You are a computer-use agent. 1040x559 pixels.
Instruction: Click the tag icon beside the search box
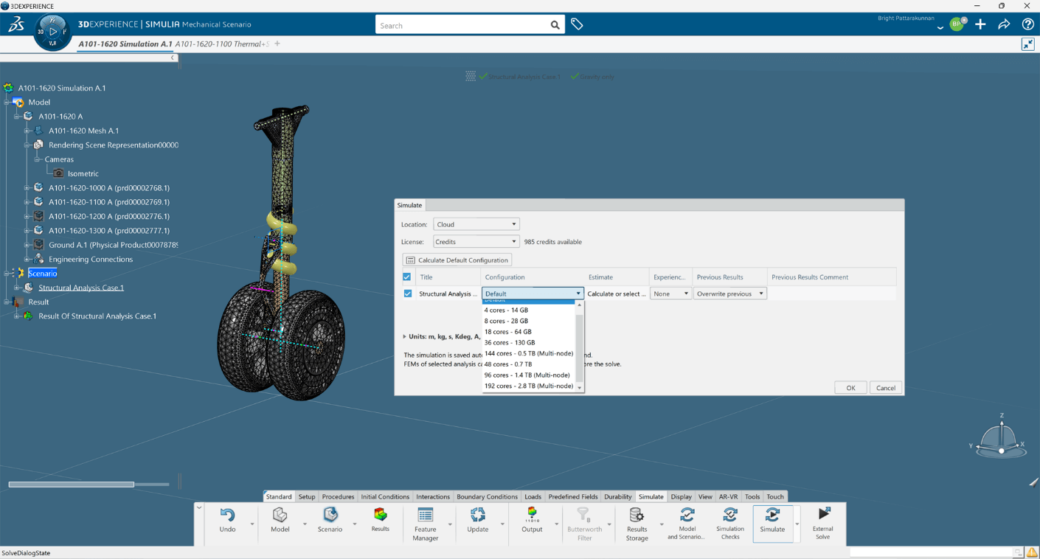pyautogui.click(x=577, y=24)
